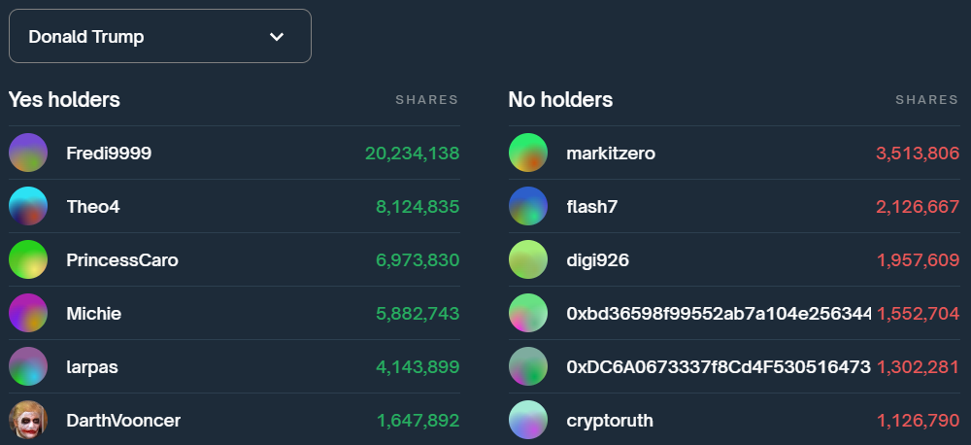Click PrincessCaro's green avatar
The height and width of the screenshot is (445, 971).
pos(28,259)
